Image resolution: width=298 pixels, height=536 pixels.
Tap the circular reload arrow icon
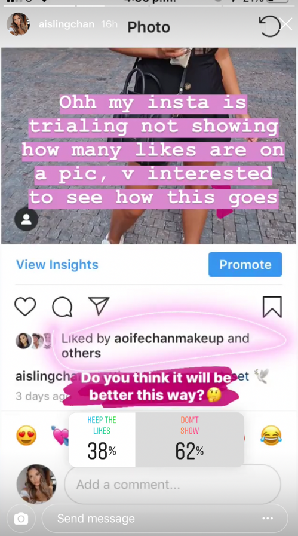coord(269,26)
